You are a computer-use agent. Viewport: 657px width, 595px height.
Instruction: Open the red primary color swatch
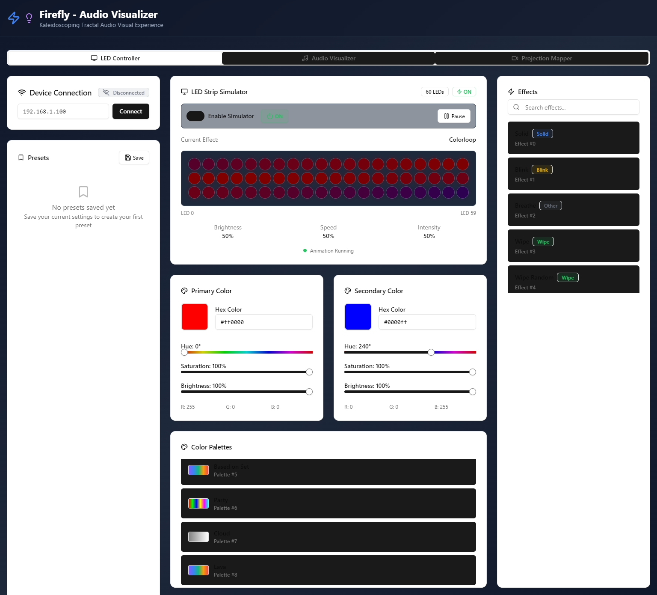(195, 317)
